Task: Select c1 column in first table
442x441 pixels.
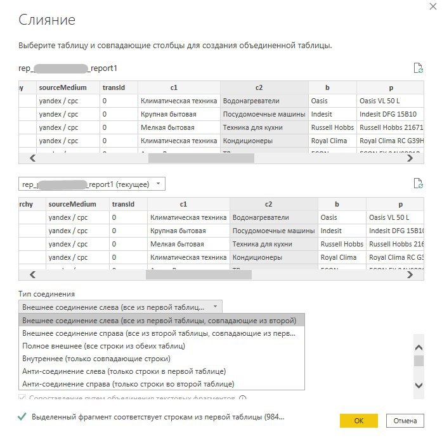Action: point(179,87)
